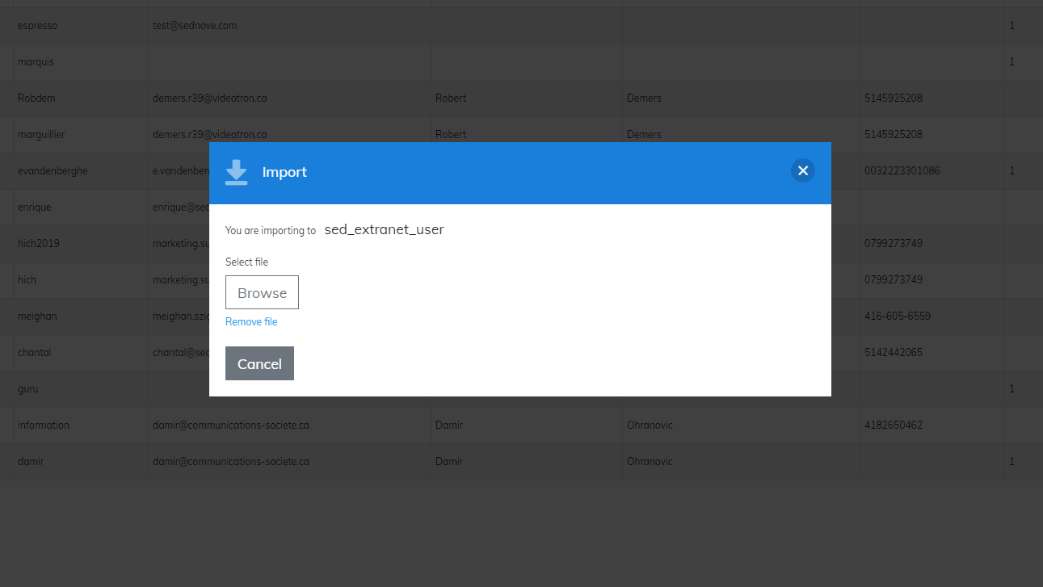Screen dimensions: 1043x587
Task: Click the email damir@communications-societe.ca
Action: 230,425
